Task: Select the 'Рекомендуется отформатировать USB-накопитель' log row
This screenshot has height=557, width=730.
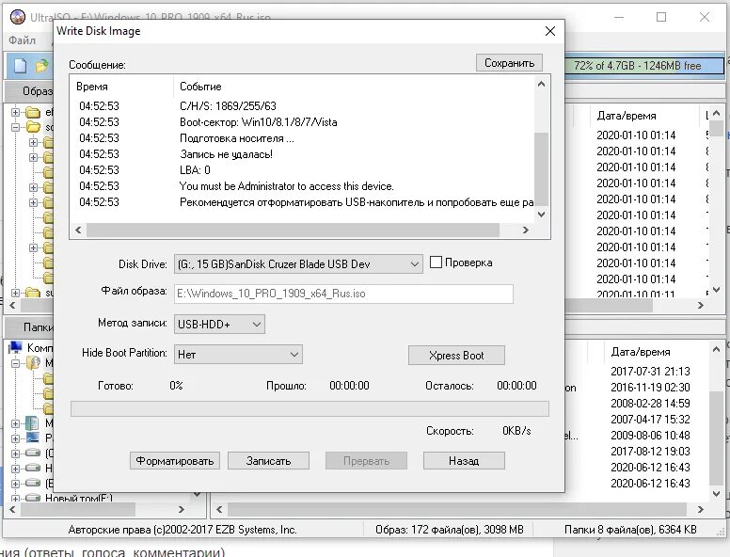Action: tap(303, 202)
